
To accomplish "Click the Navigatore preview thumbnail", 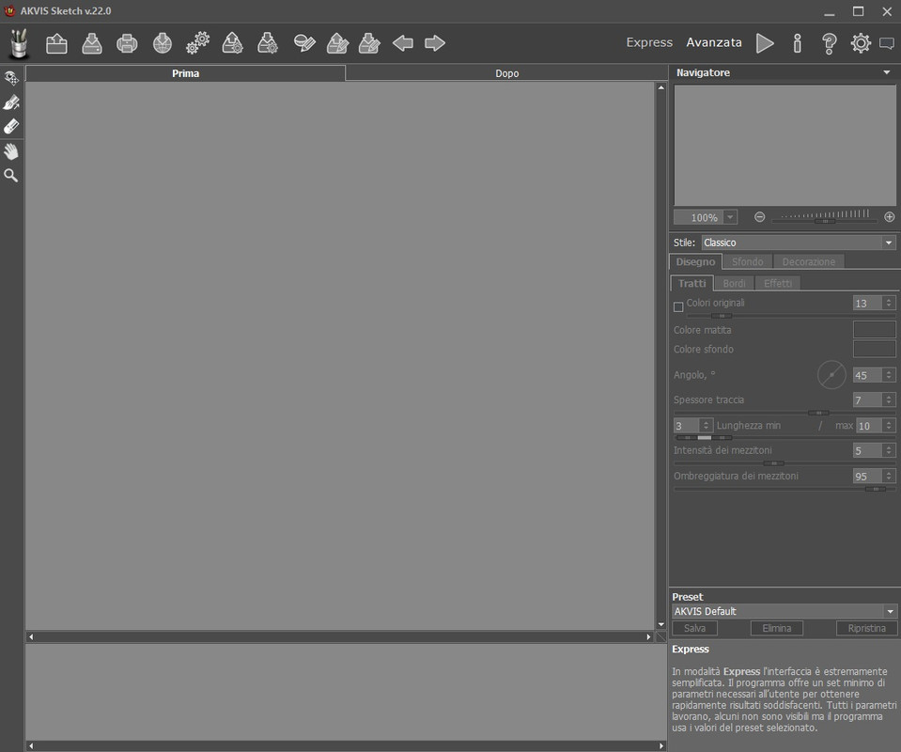I will coord(784,146).
